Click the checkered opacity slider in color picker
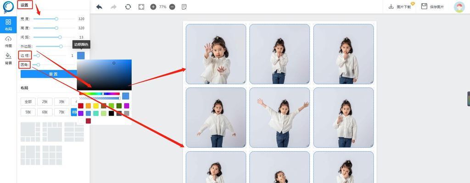 pos(100,98)
